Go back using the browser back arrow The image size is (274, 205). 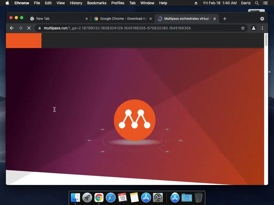click(12, 28)
